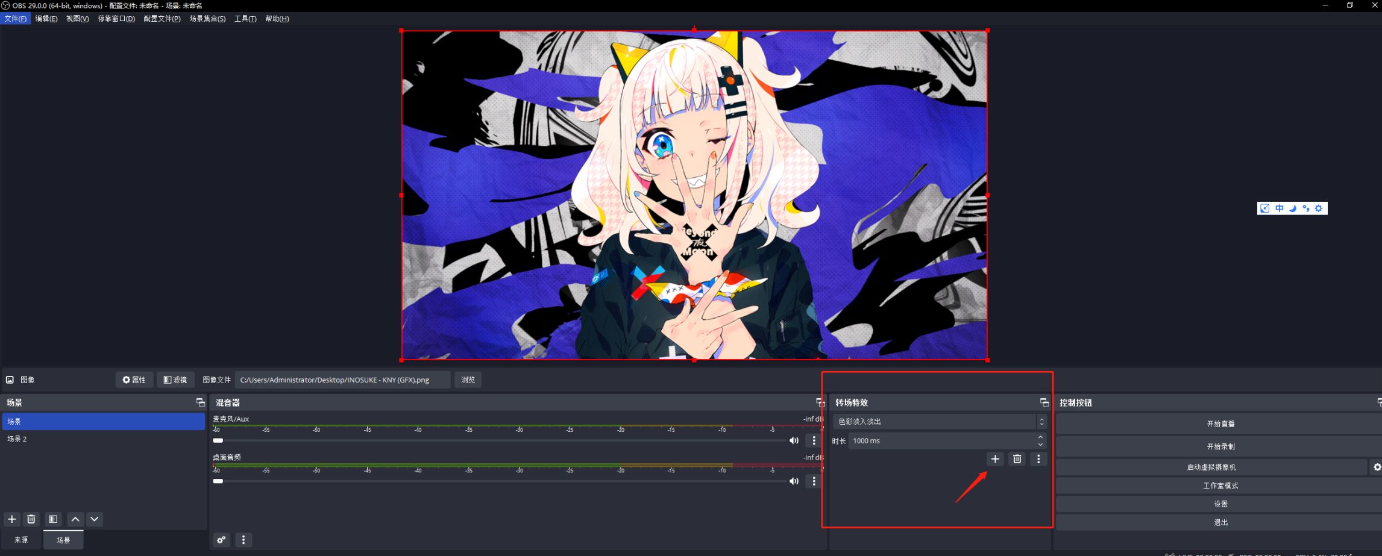This screenshot has width=1382, height=556.
Task: Click the first icon on the IME toolbar
Action: (x=1265, y=208)
